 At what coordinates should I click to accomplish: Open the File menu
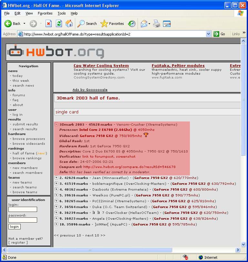(x=7, y=13)
